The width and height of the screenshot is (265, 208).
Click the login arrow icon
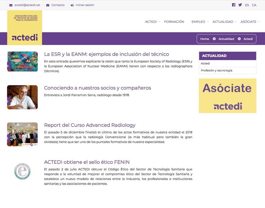(72, 5)
